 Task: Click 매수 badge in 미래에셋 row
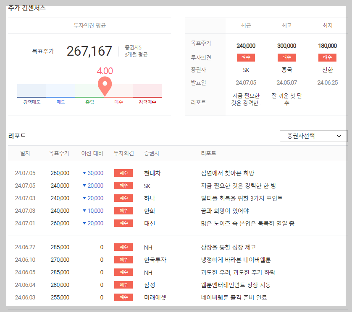click(x=123, y=297)
